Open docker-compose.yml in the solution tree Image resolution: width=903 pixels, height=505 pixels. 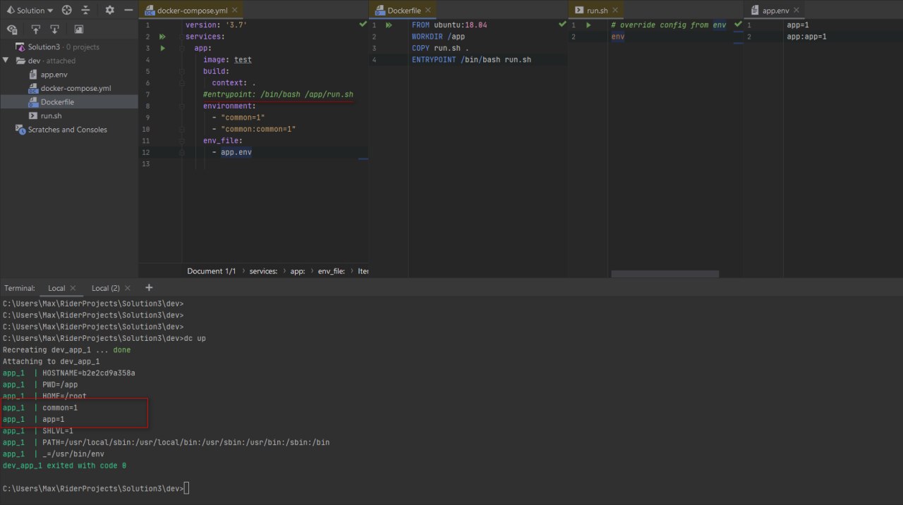pyautogui.click(x=69, y=88)
